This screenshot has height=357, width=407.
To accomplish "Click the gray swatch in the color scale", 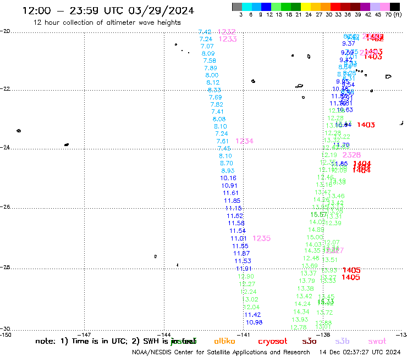I will [237, 7].
